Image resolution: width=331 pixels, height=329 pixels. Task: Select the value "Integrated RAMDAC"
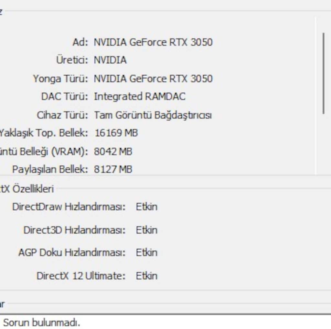point(140,97)
